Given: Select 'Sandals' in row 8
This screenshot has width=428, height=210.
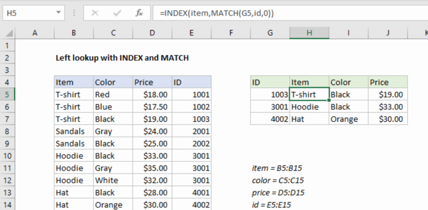Looking at the screenshot, I should [x=74, y=132].
